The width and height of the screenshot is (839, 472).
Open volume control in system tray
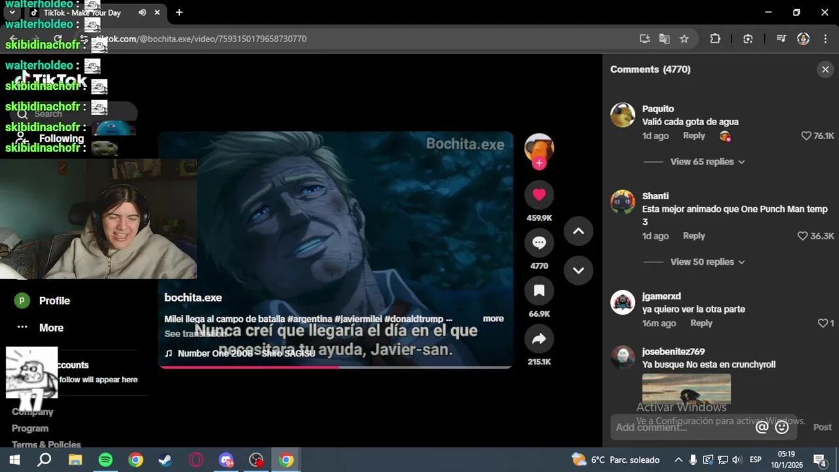[737, 460]
